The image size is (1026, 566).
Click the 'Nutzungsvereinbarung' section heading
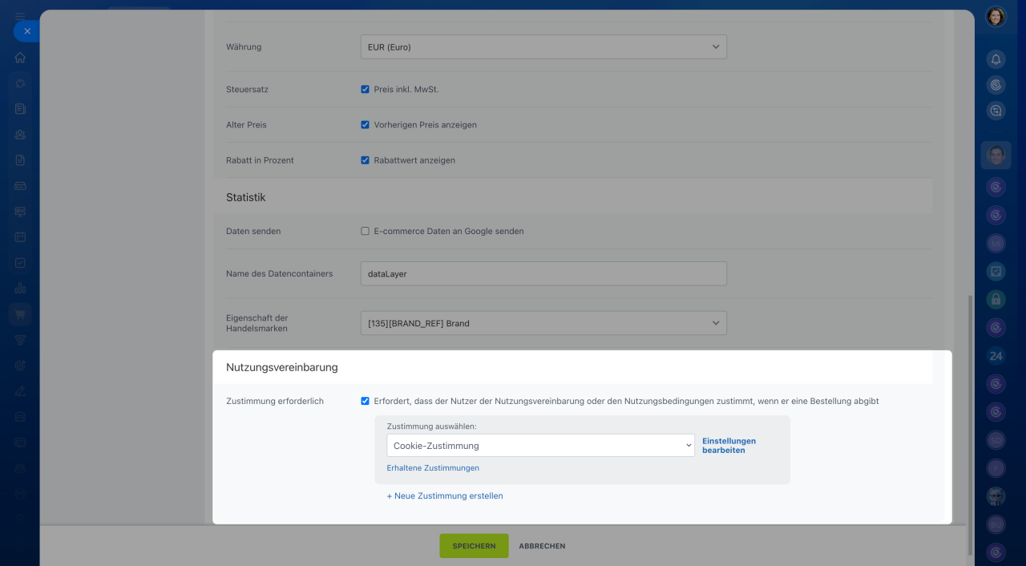[x=282, y=367]
